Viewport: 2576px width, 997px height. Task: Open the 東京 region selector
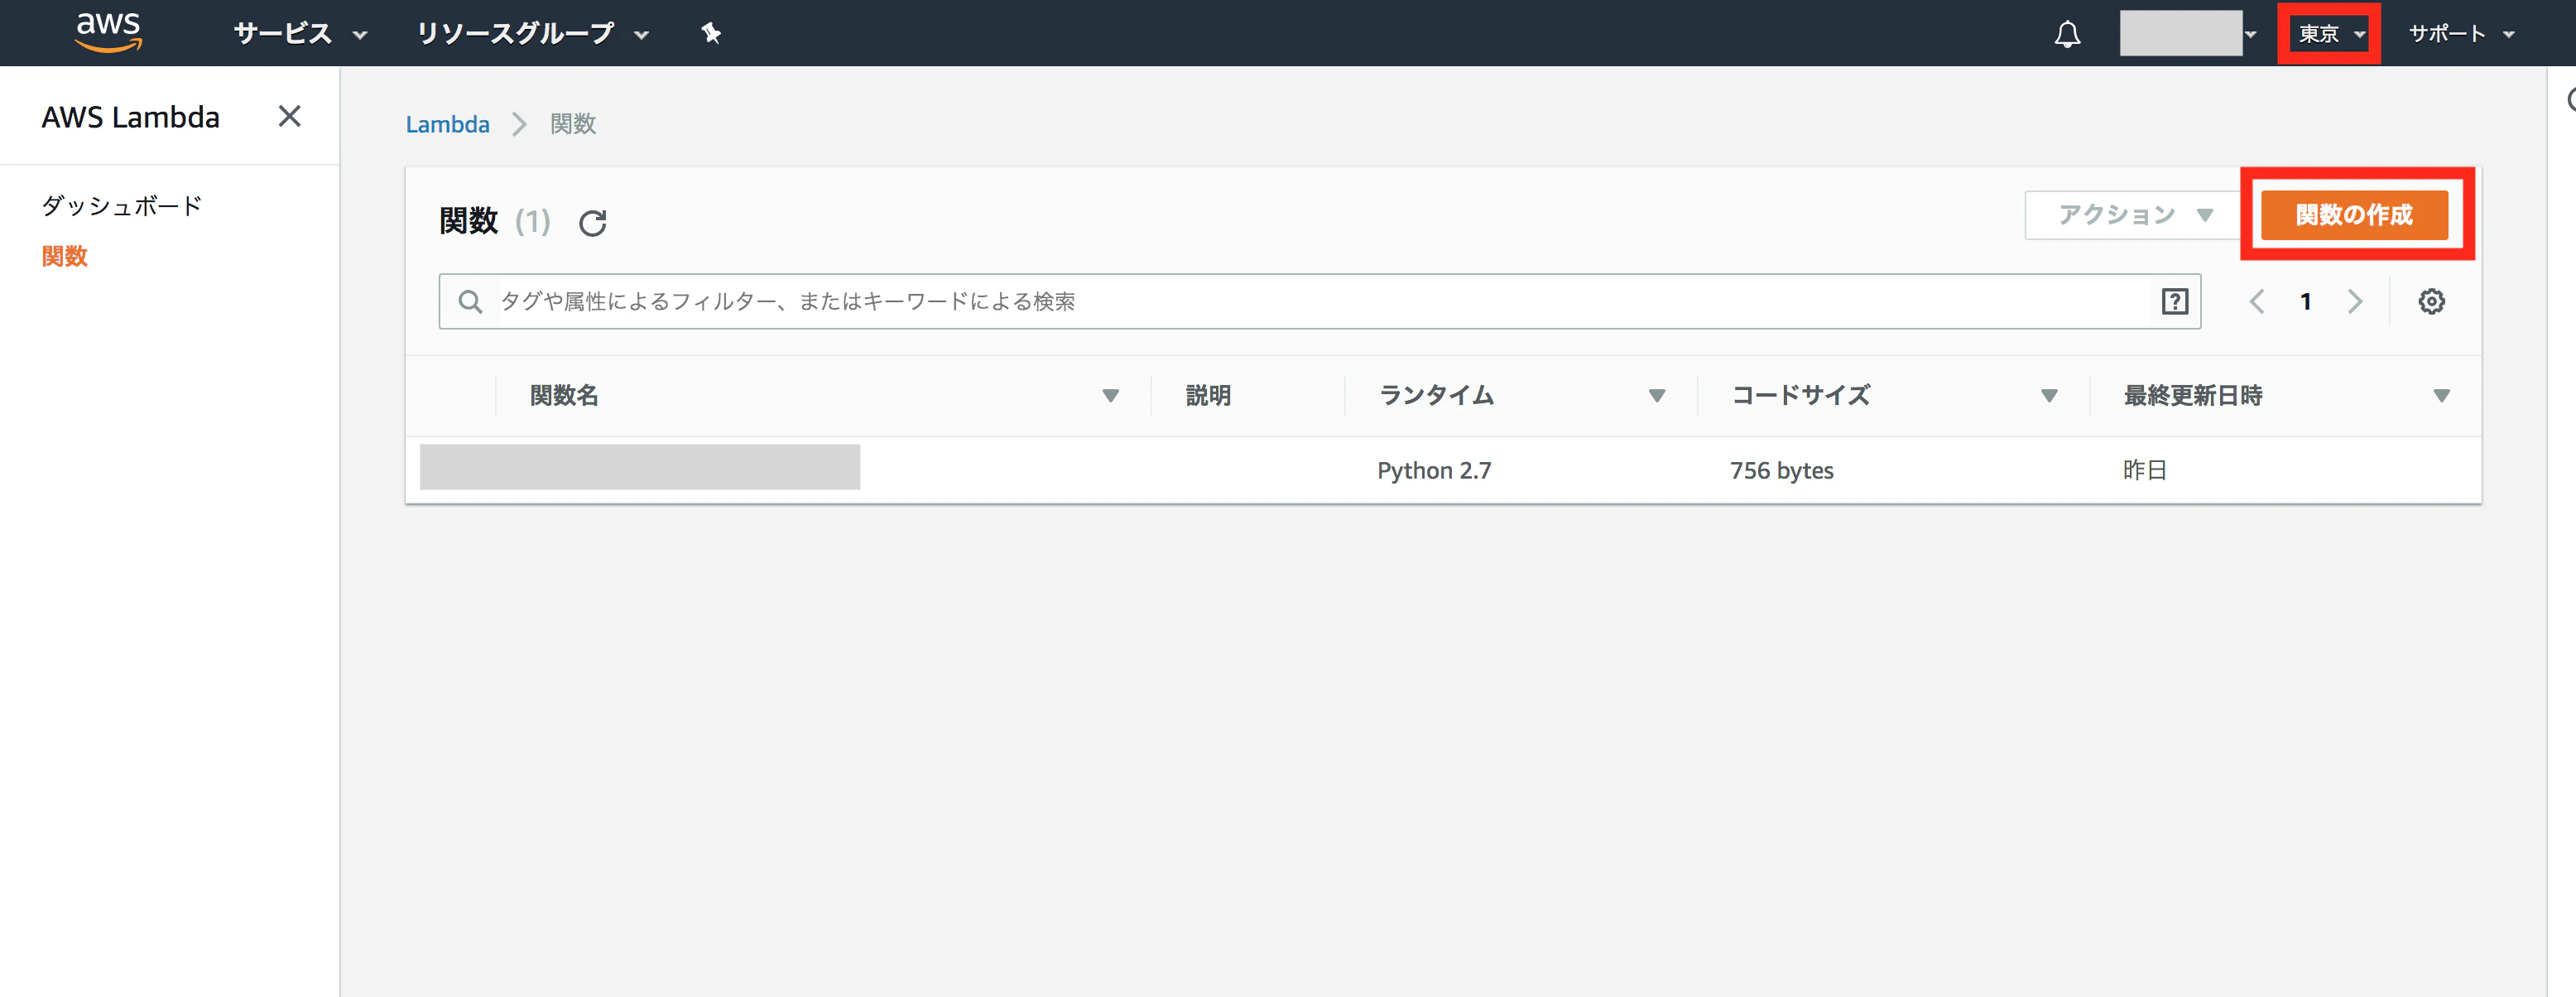tap(2331, 34)
